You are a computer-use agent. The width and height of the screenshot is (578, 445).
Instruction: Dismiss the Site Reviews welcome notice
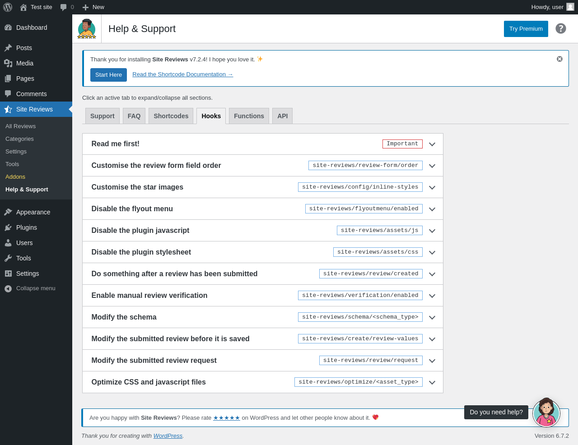(x=559, y=59)
